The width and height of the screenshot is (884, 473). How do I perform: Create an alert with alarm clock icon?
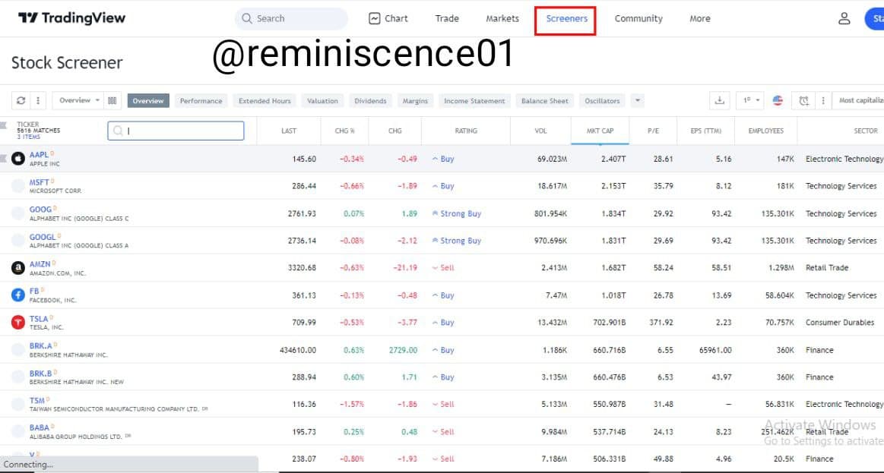point(803,101)
